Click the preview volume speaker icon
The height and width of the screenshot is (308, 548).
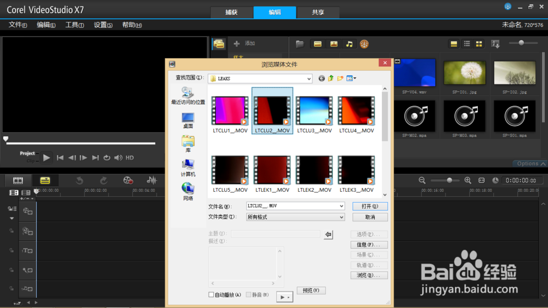click(118, 158)
